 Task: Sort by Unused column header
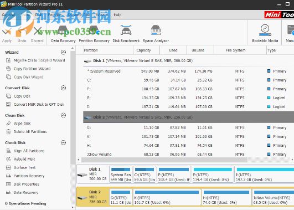point(200,50)
